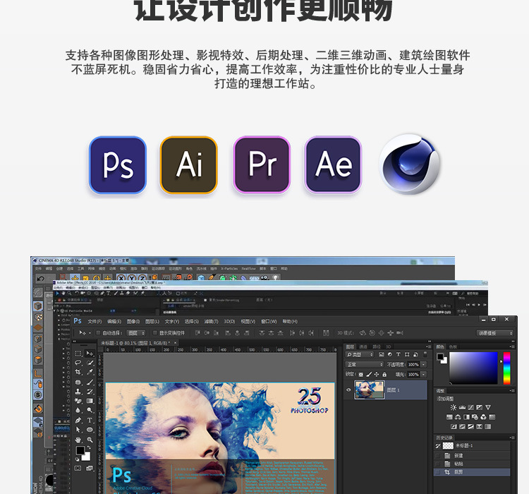Click the Cinema 4D sphere logo
529x494 pixels.
tap(410, 164)
